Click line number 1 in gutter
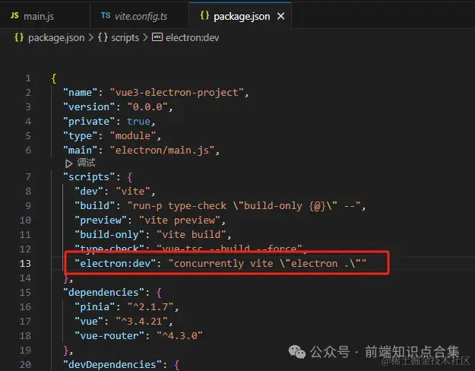The image size is (475, 371). point(28,78)
